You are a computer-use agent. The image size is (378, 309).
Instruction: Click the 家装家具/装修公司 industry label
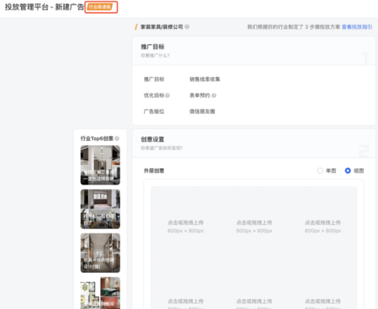(161, 27)
